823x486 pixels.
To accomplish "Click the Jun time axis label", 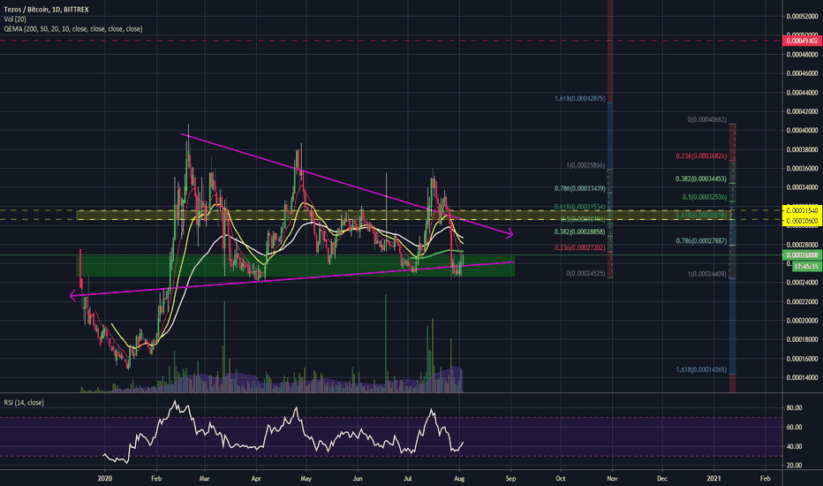I will point(358,479).
